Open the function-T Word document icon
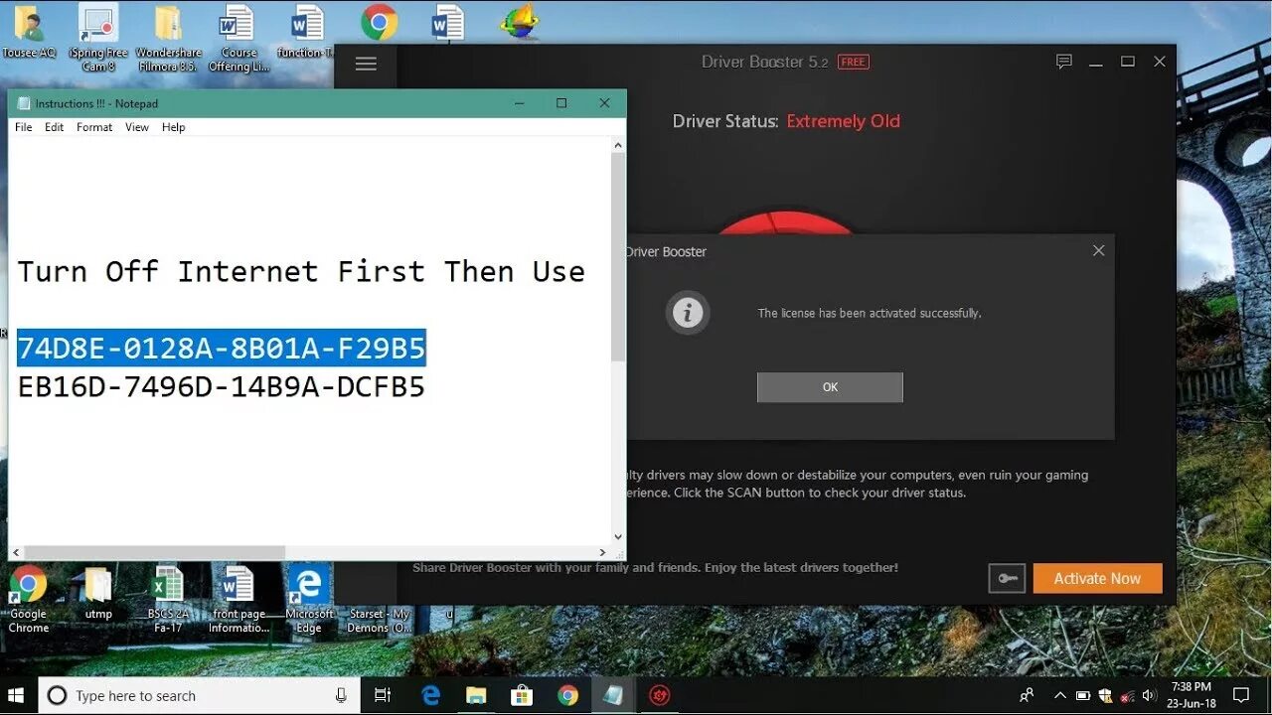This screenshot has height=715, width=1272. [306, 32]
